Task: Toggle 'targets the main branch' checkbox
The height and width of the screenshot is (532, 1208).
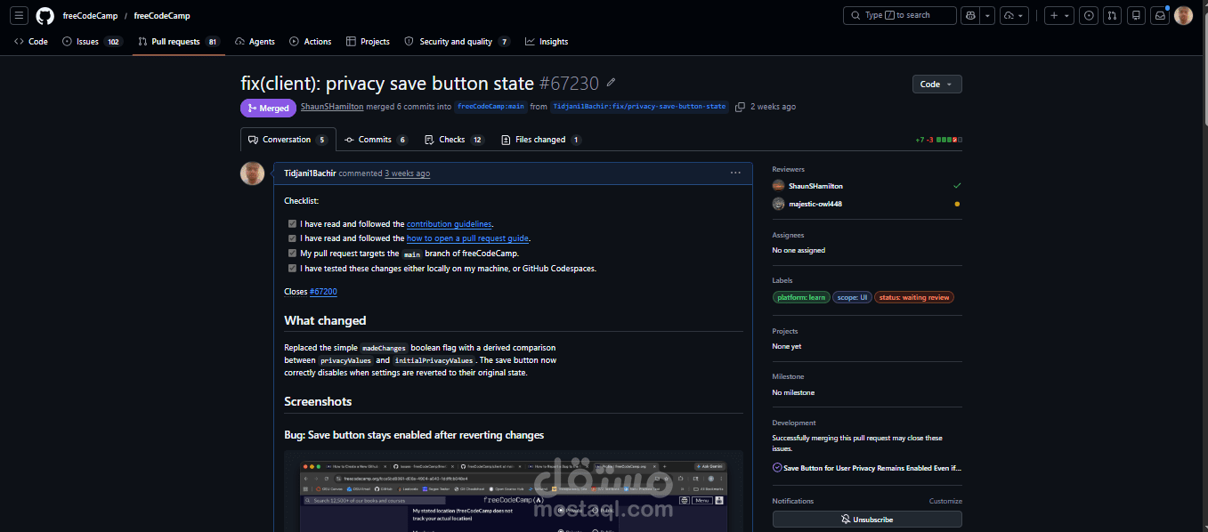Action: (x=292, y=253)
